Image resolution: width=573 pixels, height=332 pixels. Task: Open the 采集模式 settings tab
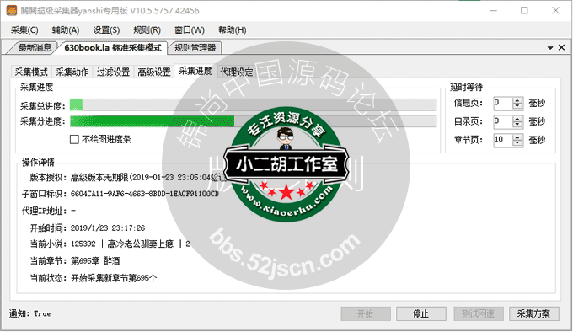(x=31, y=72)
